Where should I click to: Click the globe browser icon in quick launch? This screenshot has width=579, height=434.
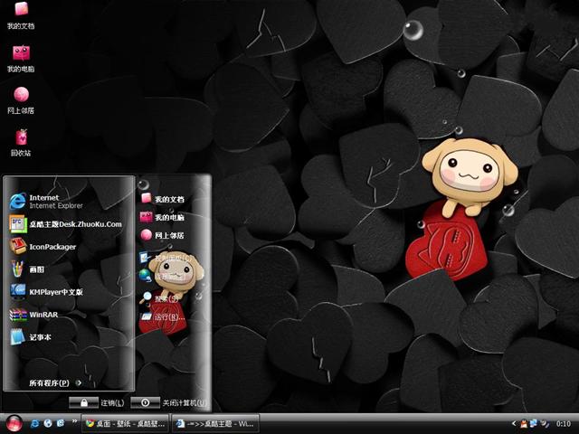pos(48,423)
